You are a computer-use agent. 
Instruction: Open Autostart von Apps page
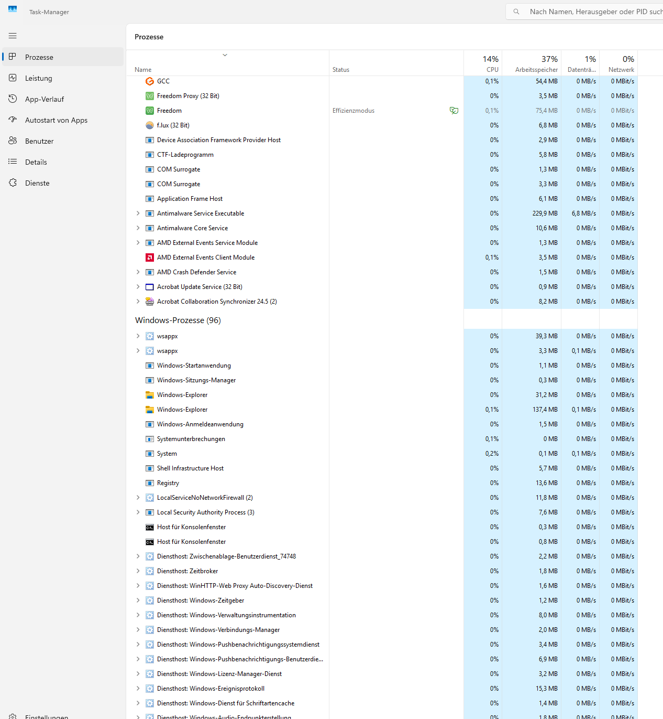pos(63,120)
